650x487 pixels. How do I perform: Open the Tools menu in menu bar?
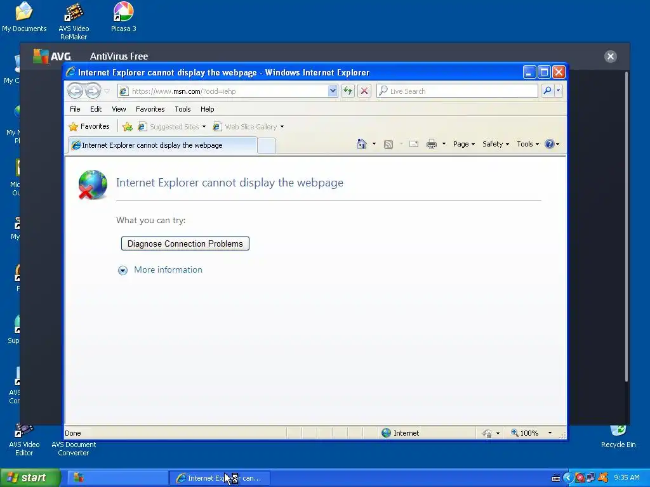(182, 109)
